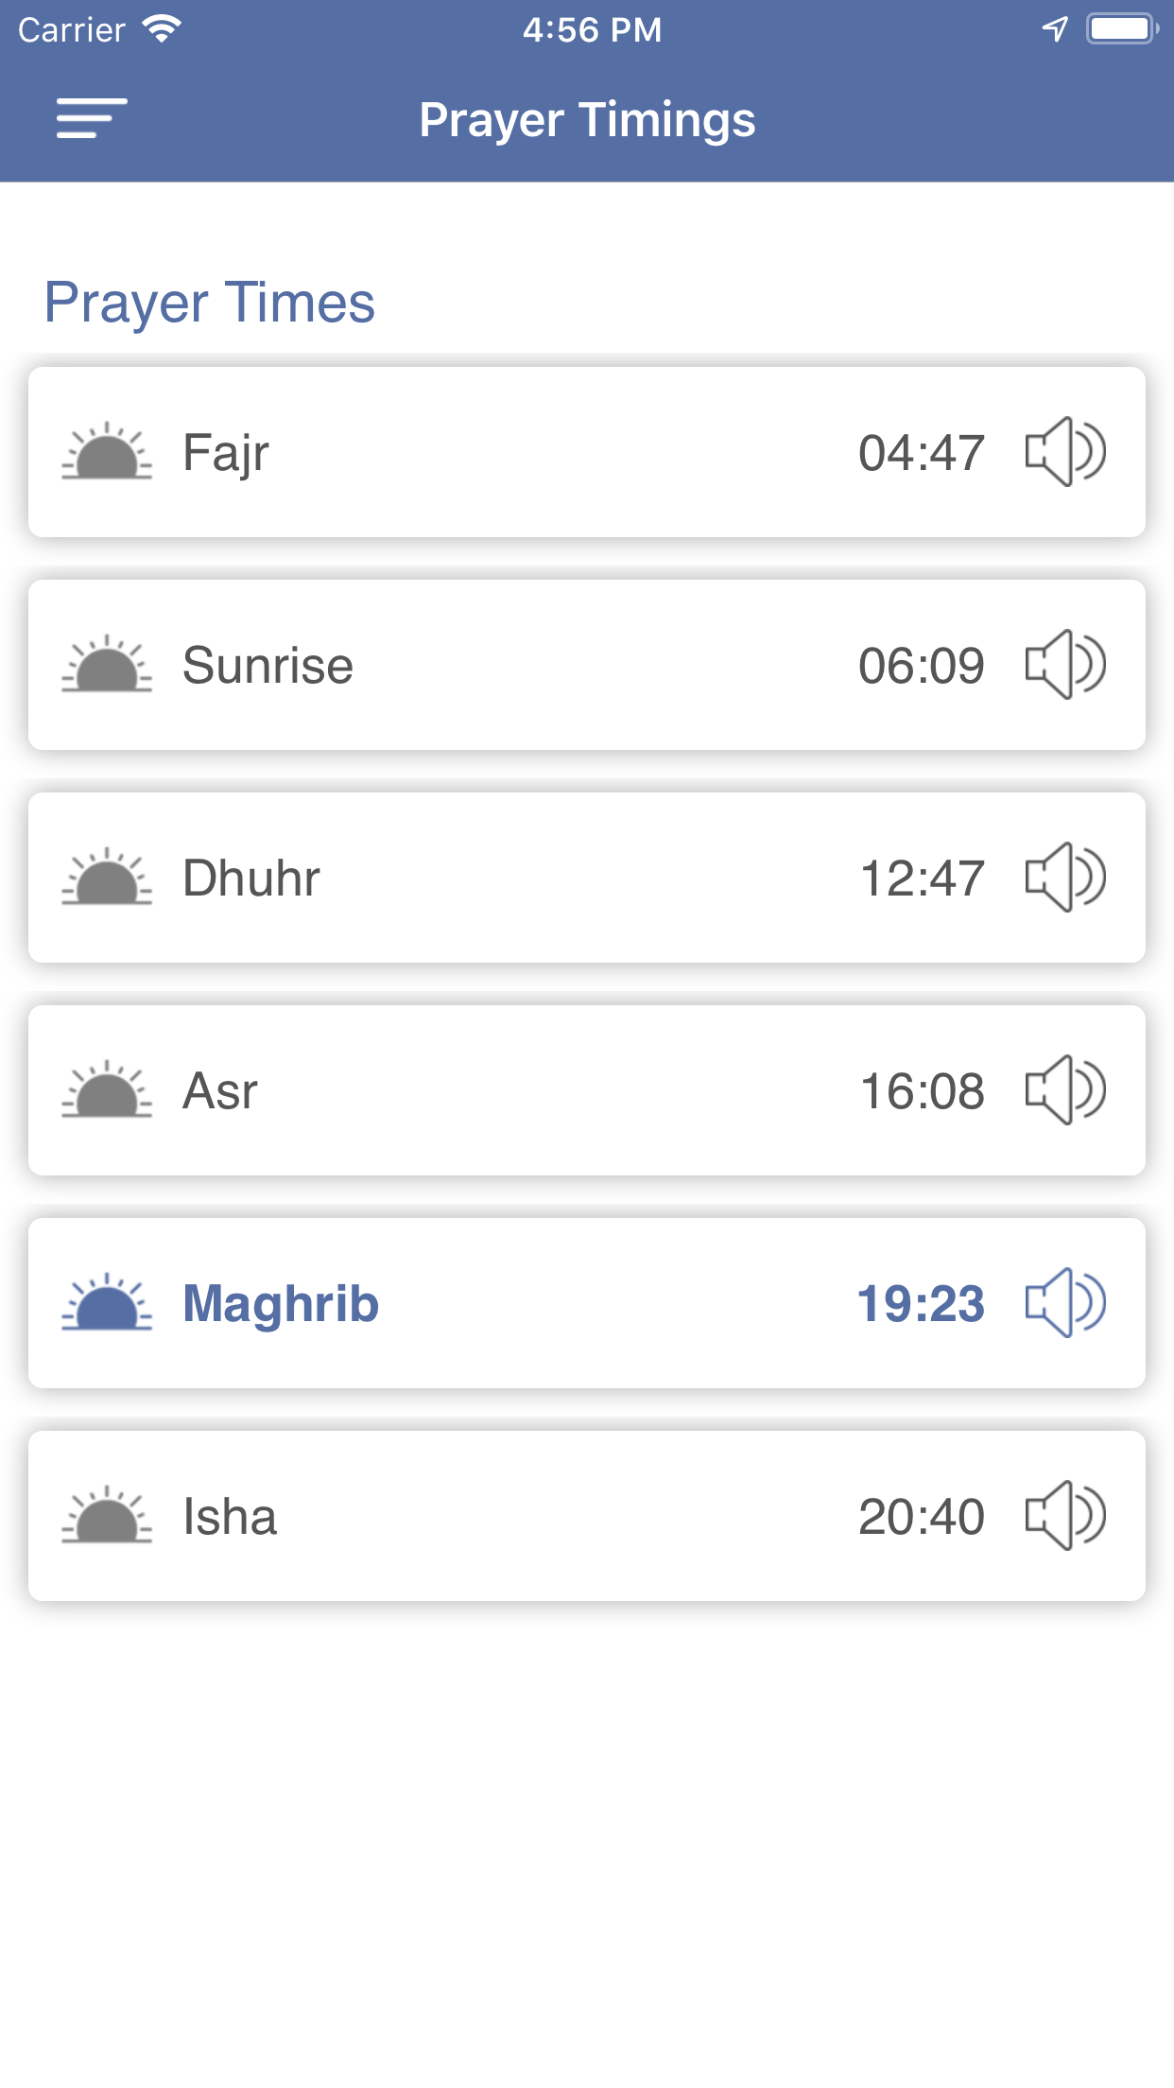
Task: Toggle Sunrise alert speaker
Action: click(x=1065, y=665)
